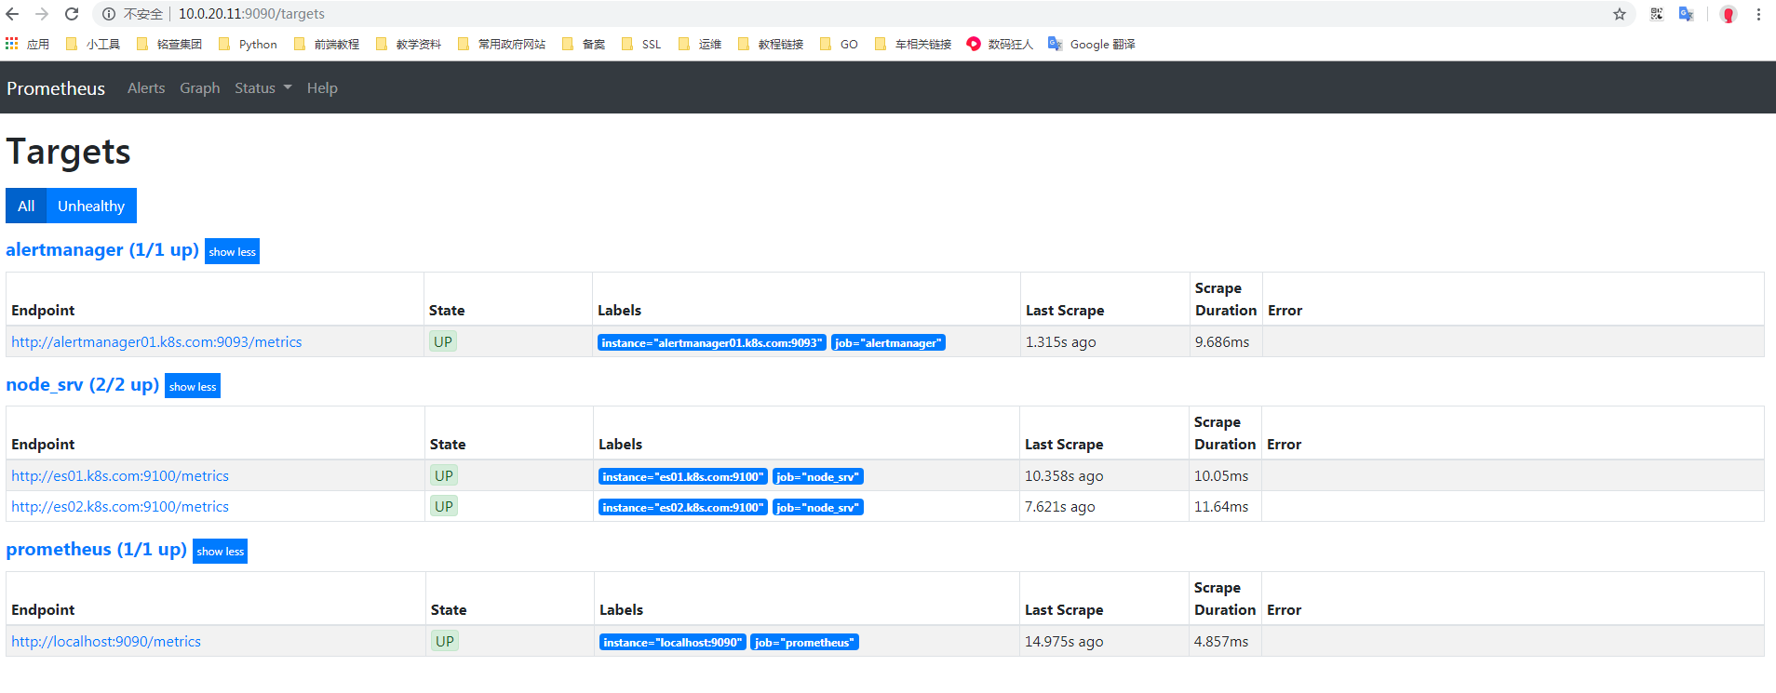Open the 常用政府网站 bookmark folder

click(502, 44)
